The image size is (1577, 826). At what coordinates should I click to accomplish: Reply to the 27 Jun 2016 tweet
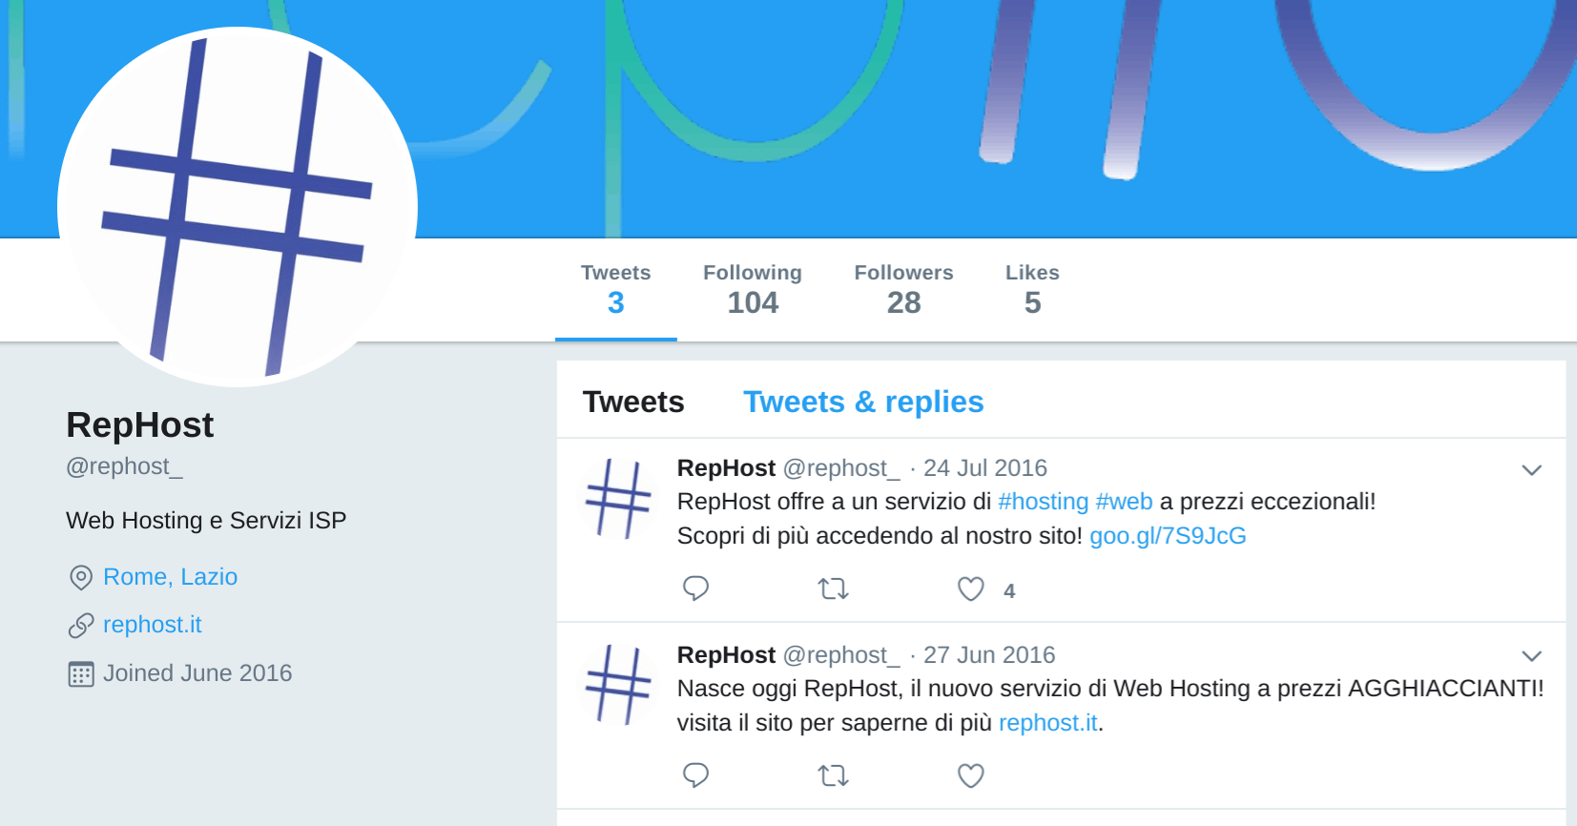[695, 775]
